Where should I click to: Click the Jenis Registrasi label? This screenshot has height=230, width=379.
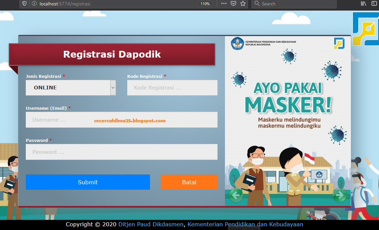point(43,76)
